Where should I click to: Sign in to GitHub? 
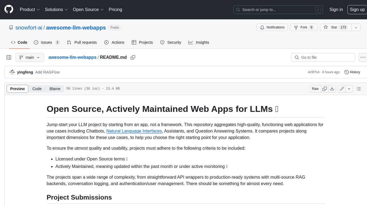tap(336, 9)
